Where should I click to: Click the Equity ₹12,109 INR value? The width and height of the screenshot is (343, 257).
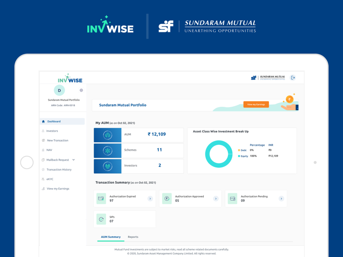pos(273,156)
